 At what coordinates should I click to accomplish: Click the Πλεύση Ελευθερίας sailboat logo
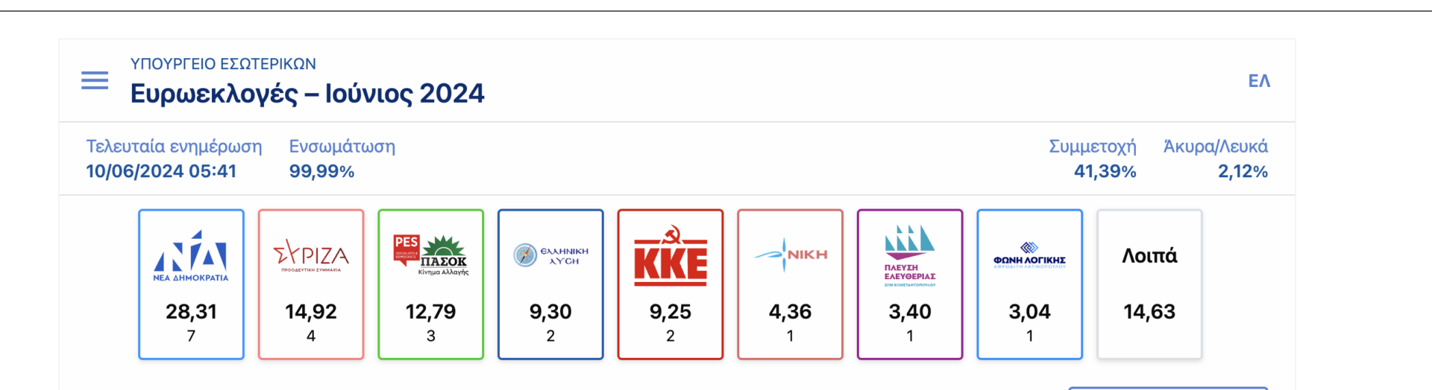coord(910,255)
